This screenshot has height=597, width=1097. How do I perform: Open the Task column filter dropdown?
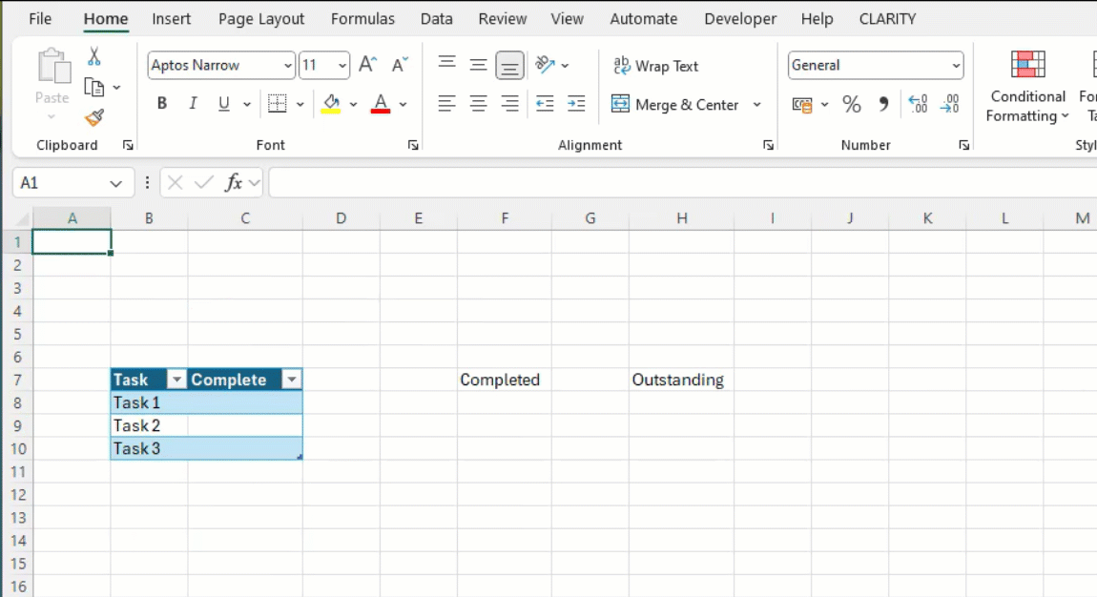(x=176, y=380)
